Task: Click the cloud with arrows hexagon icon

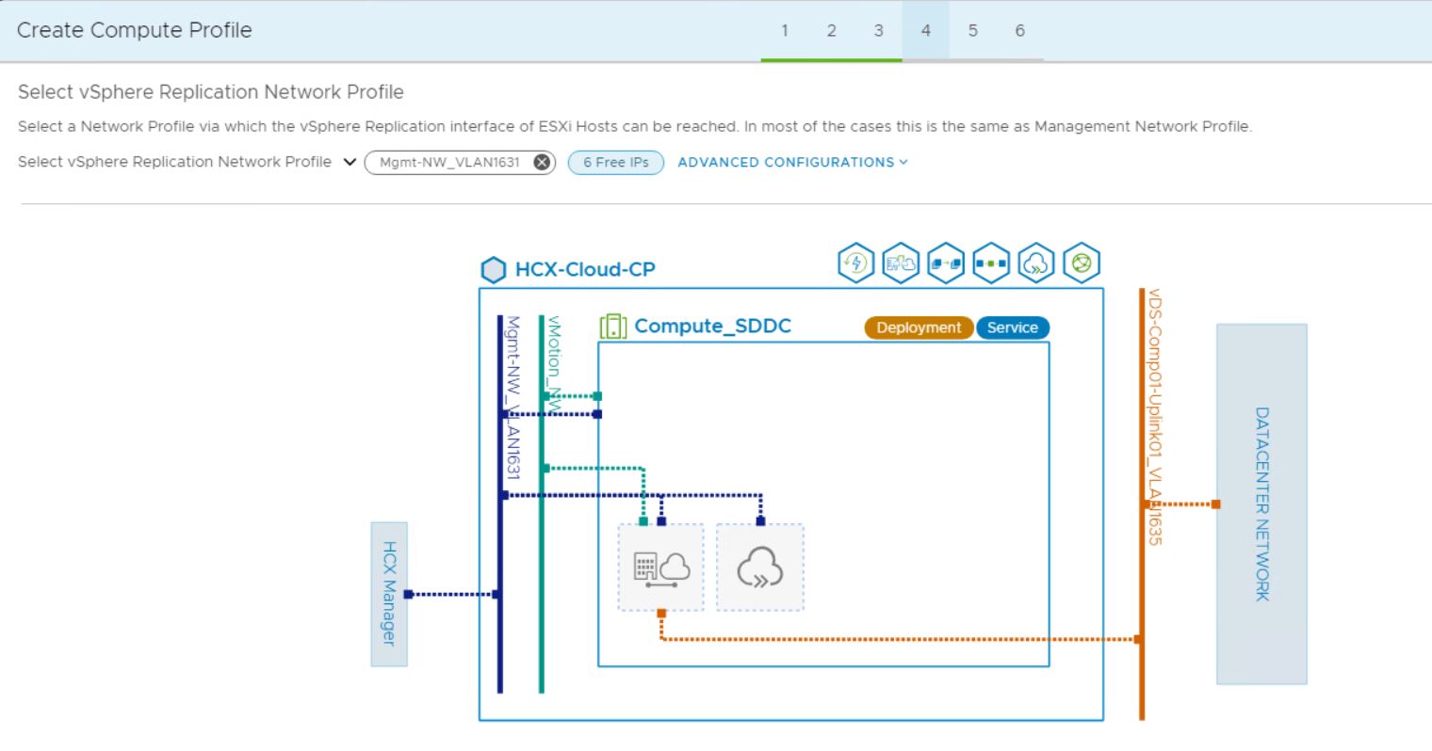Action: (1036, 264)
